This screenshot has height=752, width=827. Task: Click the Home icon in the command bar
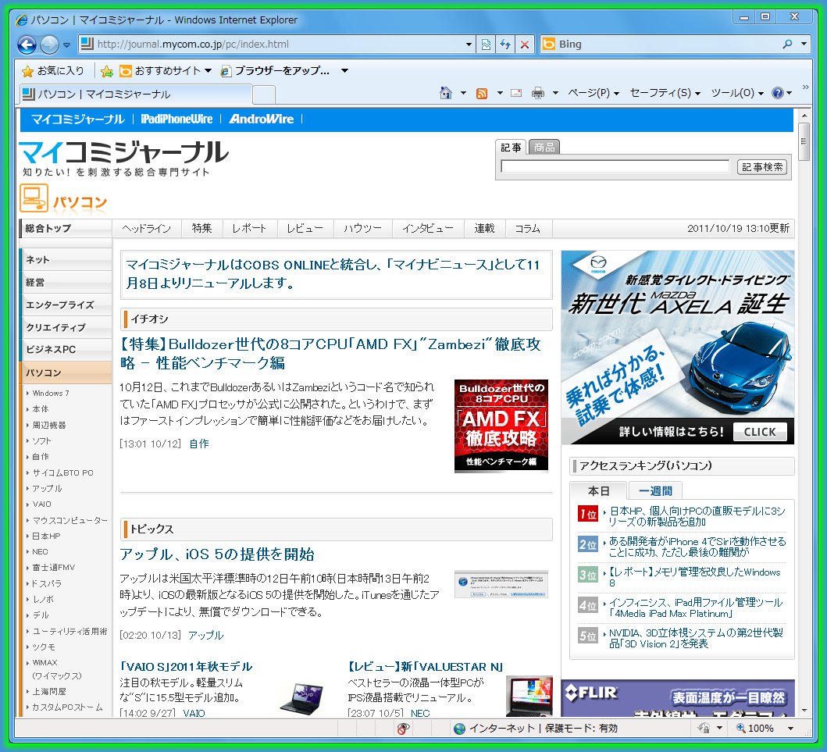point(446,94)
